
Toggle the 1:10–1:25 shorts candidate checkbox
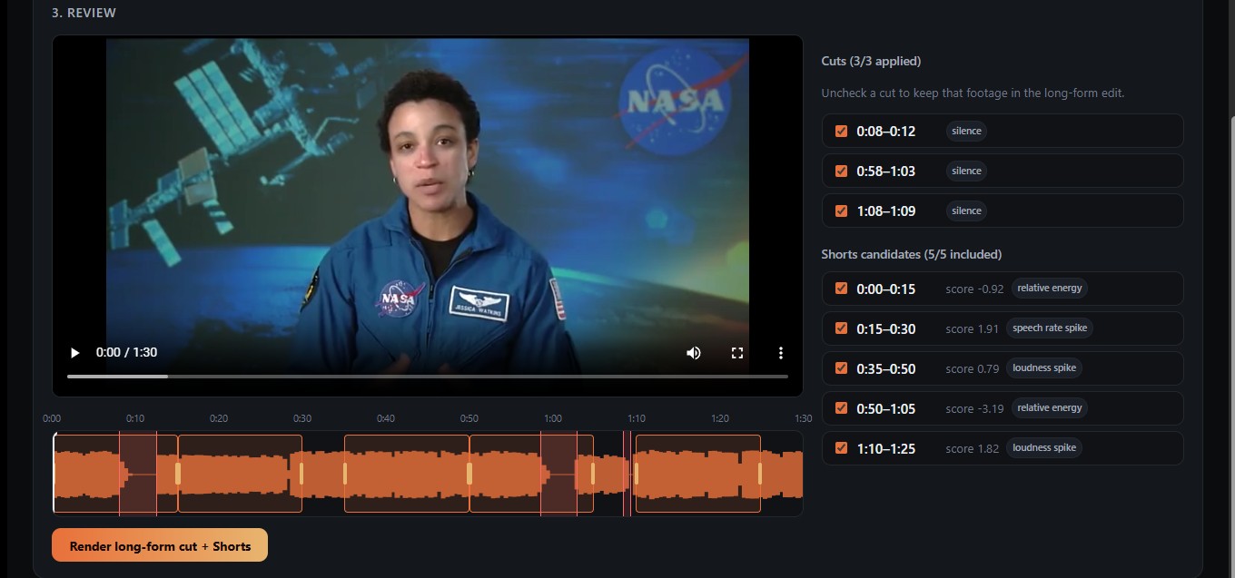(841, 448)
